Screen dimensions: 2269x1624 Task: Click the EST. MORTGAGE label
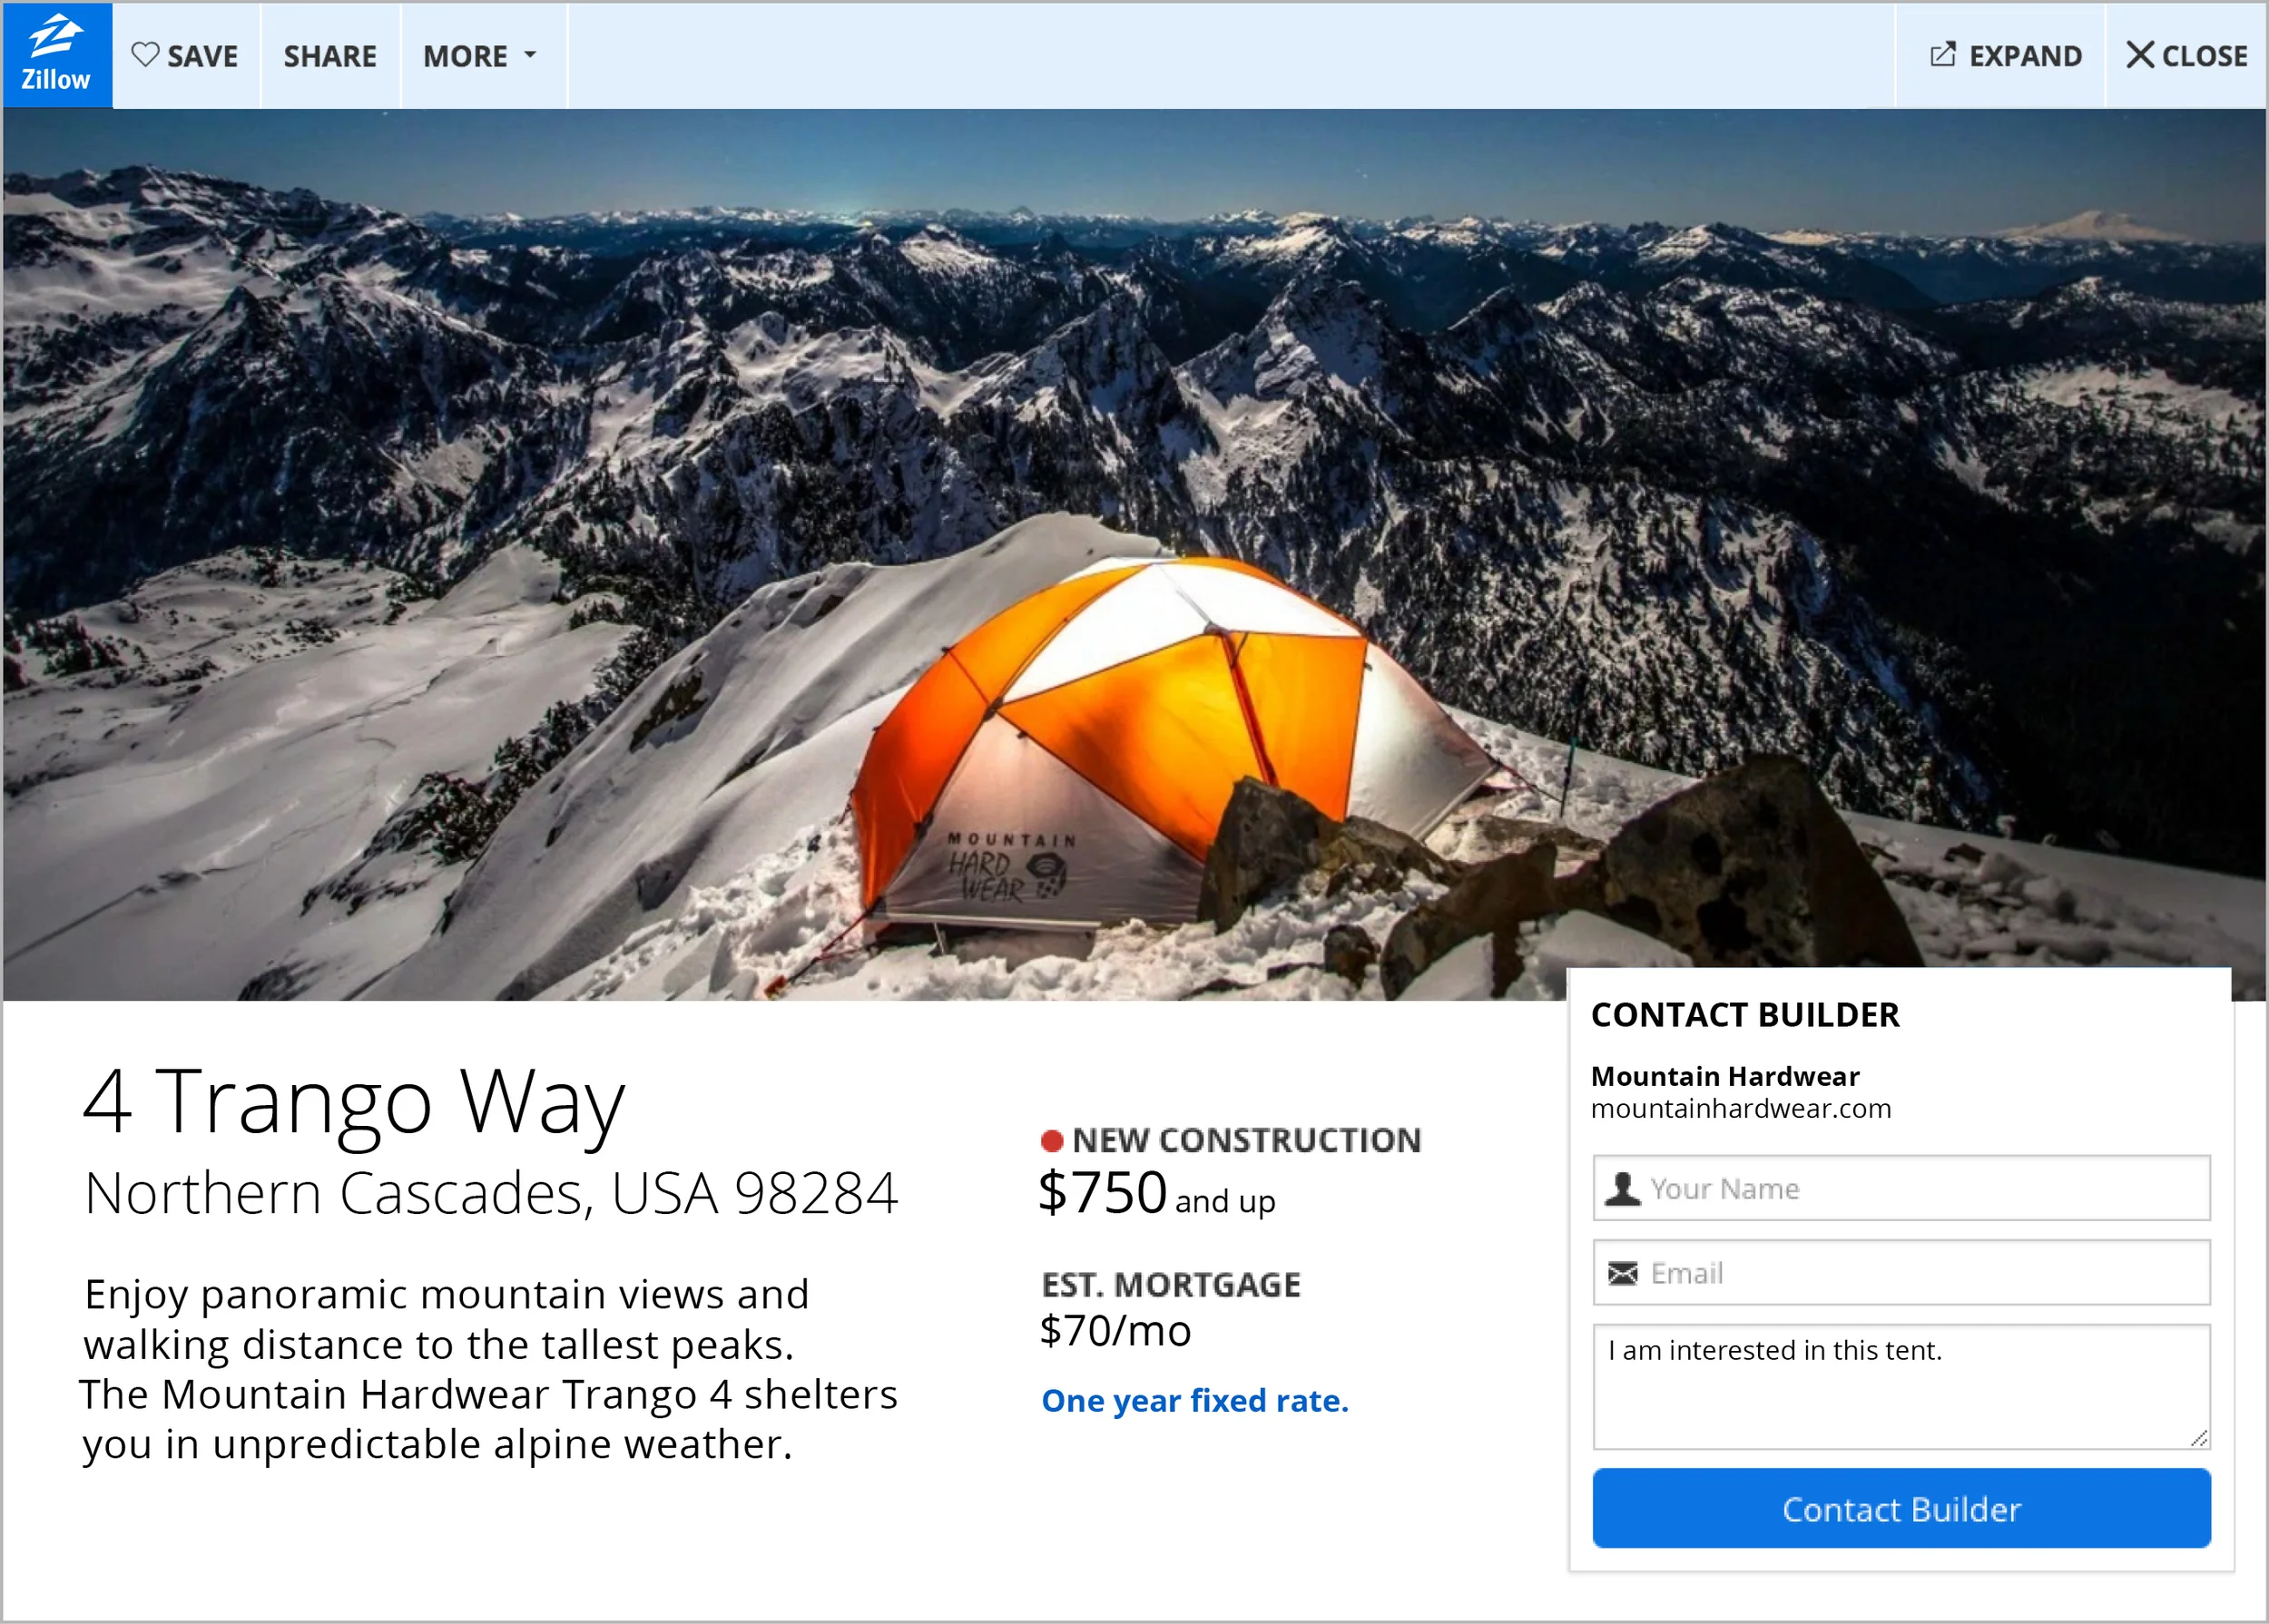1171,1285
